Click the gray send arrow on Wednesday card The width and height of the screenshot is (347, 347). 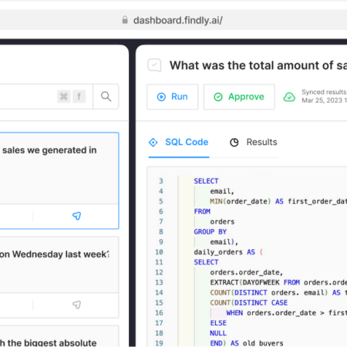click(x=76, y=305)
